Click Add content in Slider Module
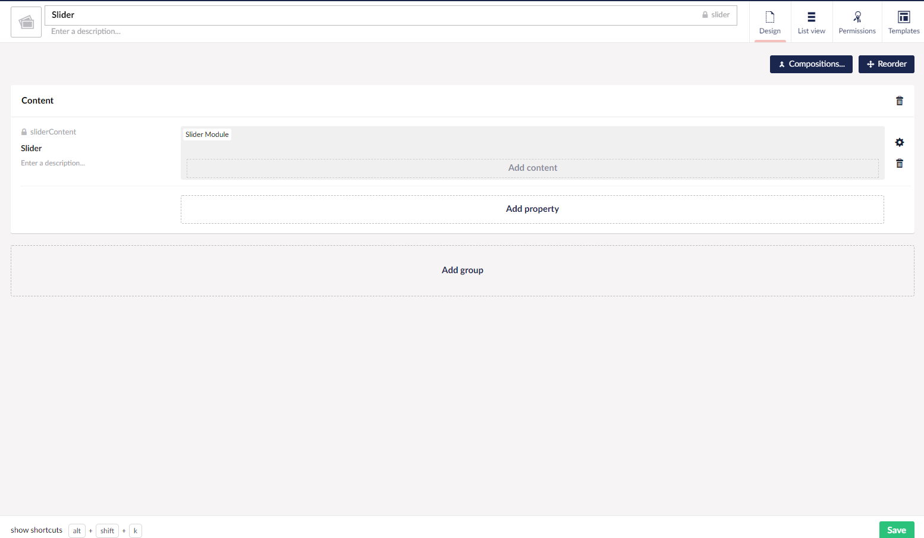 [532, 168]
